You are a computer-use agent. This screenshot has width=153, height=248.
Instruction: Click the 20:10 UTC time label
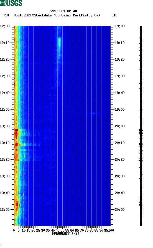point(120,143)
